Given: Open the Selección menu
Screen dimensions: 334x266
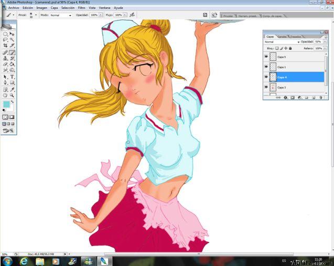Looking at the screenshot, I should coord(68,8).
